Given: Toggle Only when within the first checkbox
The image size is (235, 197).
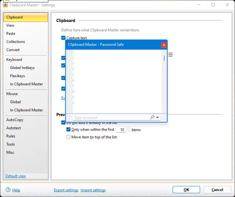Looking at the screenshot, I should click(x=68, y=129).
